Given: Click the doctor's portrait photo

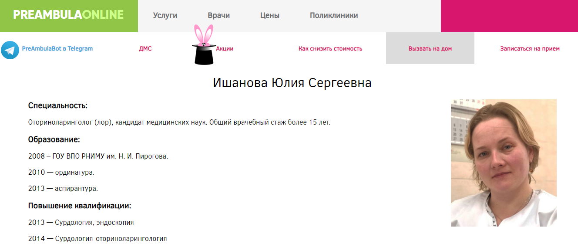Looking at the screenshot, I should point(504,163).
